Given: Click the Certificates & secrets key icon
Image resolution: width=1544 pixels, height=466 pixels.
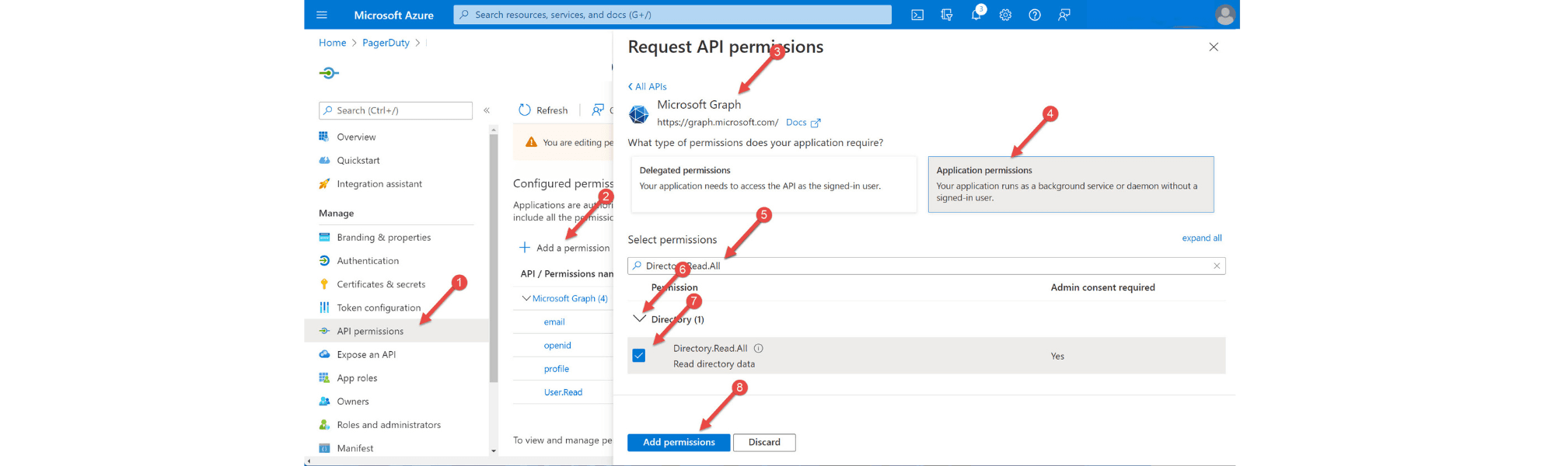Looking at the screenshot, I should [x=324, y=284].
